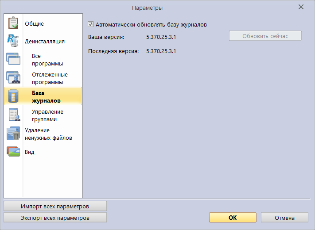
Task: Select Управление группами in the sidebar
Action: tap(47, 115)
